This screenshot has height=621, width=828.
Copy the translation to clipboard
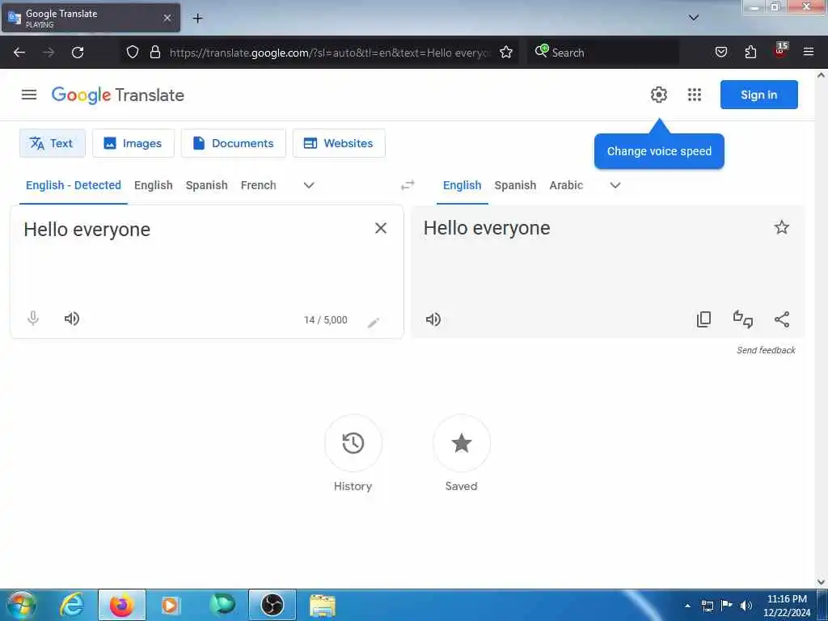coord(704,319)
